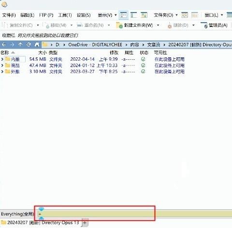This screenshot has width=232, height=228.
Task: Go up one folder level icon
Action: 20,44
